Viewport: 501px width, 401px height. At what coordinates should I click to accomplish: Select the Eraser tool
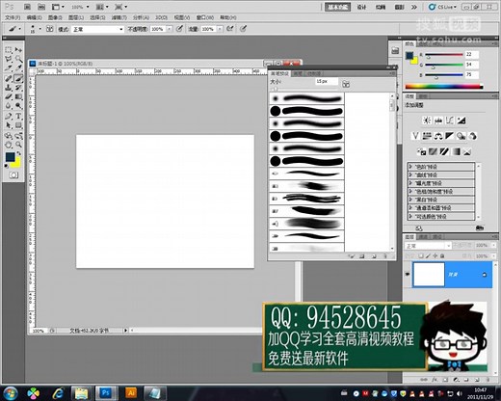coord(9,96)
